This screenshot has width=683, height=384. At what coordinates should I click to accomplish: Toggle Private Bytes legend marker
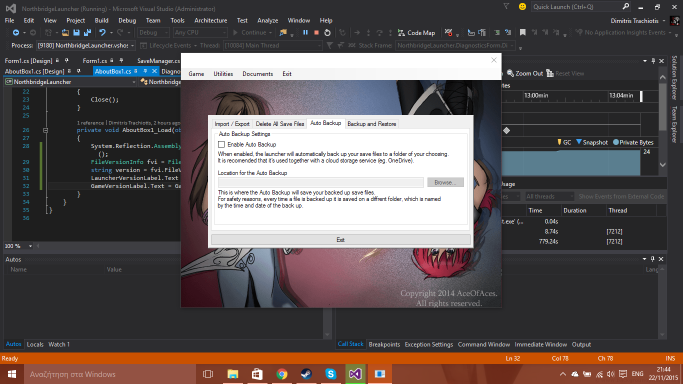[x=615, y=142]
